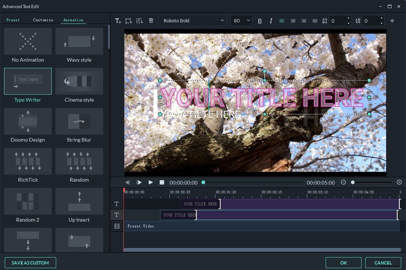Click the SAVE AS CUSTOM button

30,263
